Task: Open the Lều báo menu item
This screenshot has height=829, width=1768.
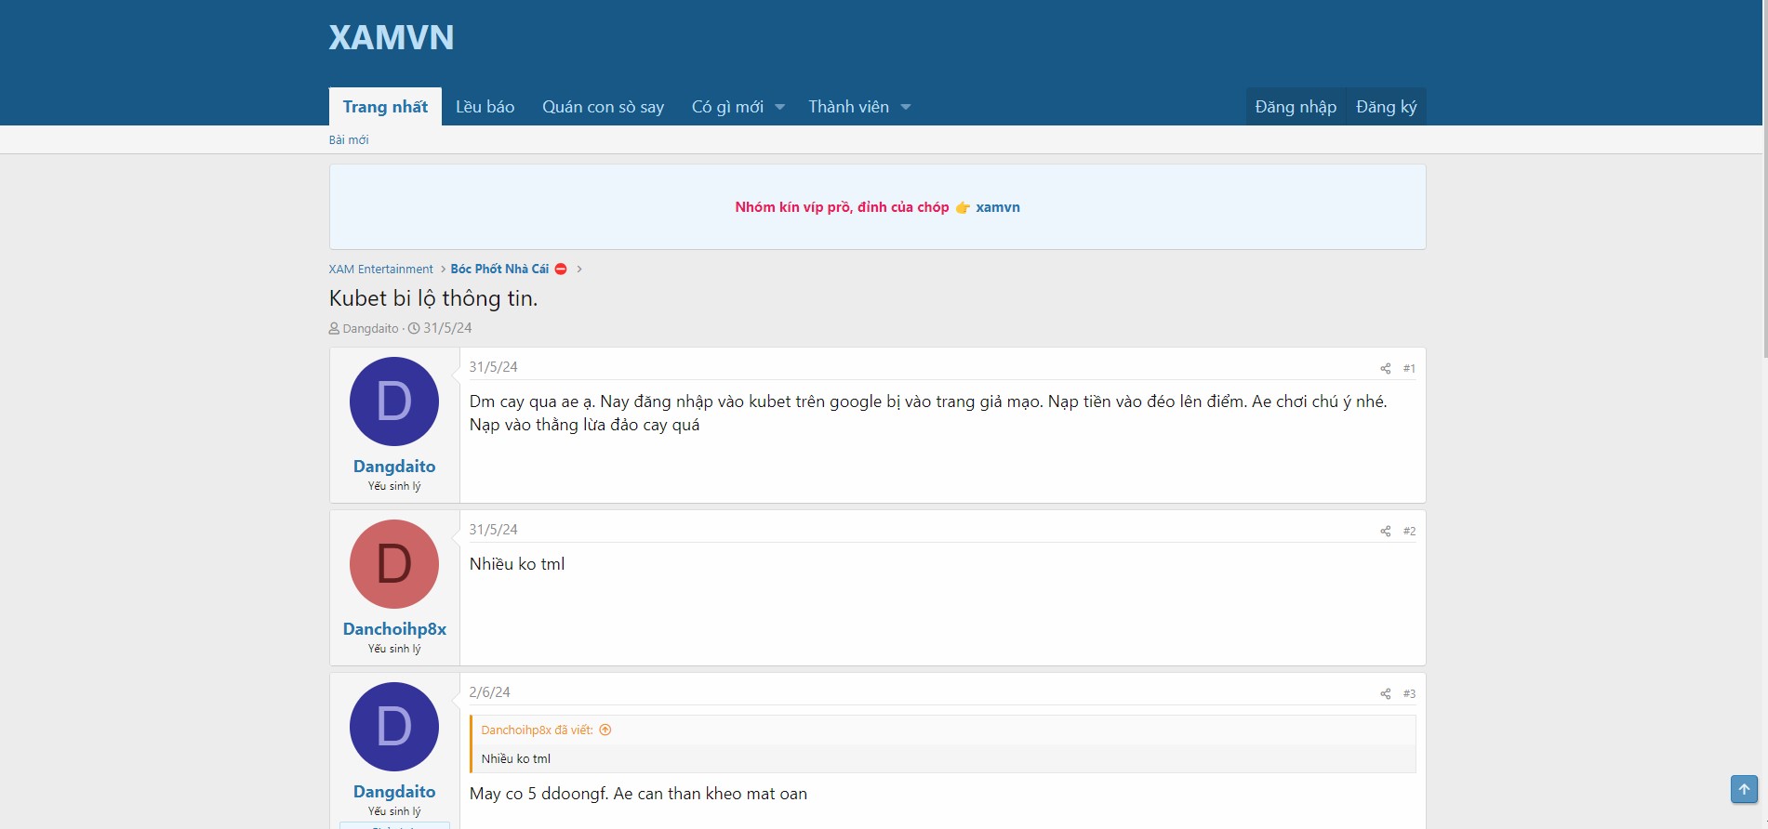Action: coord(485,107)
